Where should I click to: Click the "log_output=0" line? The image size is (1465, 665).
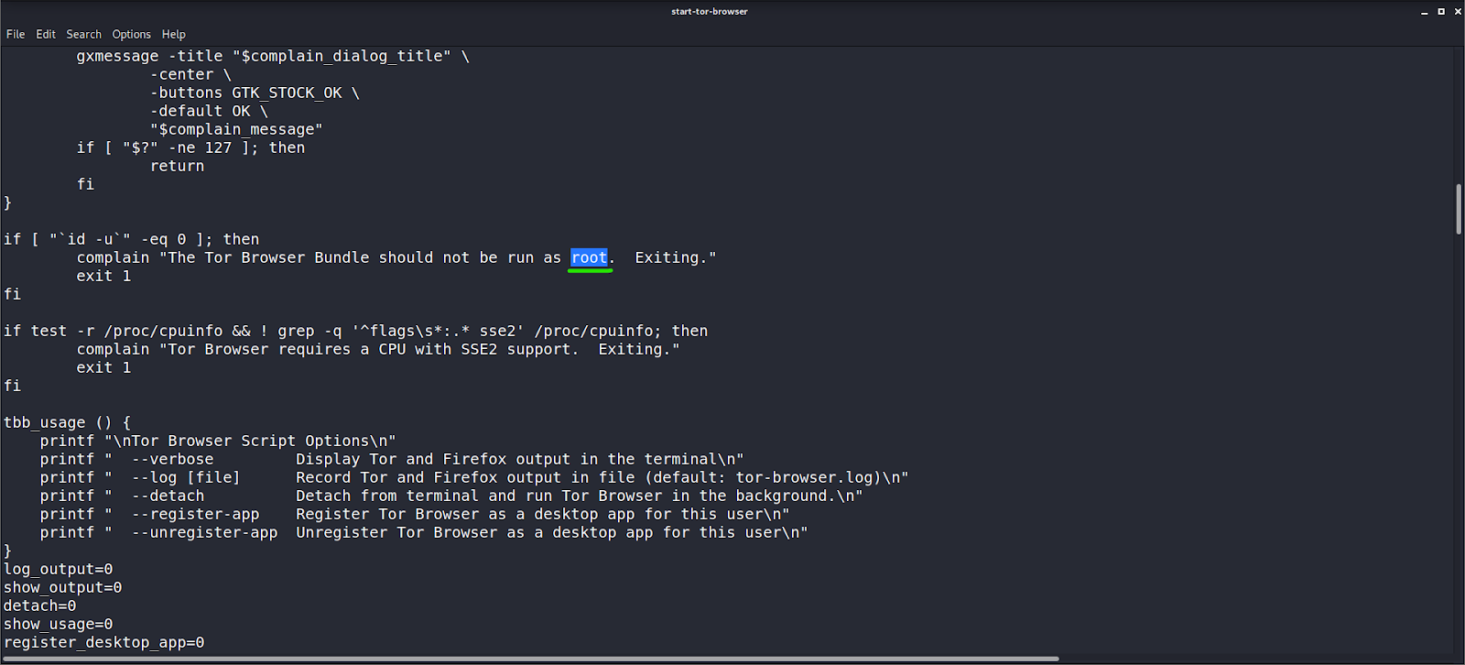pos(59,569)
